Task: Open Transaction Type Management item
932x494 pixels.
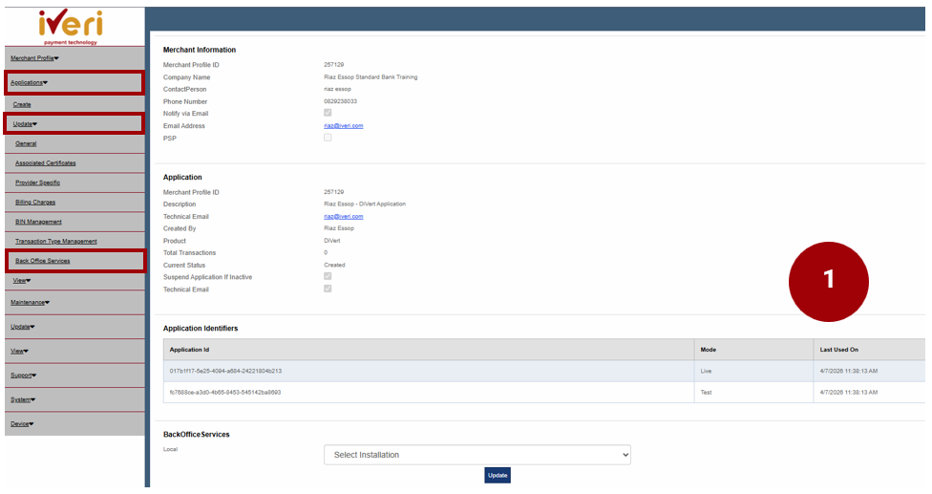Action: click(x=56, y=242)
